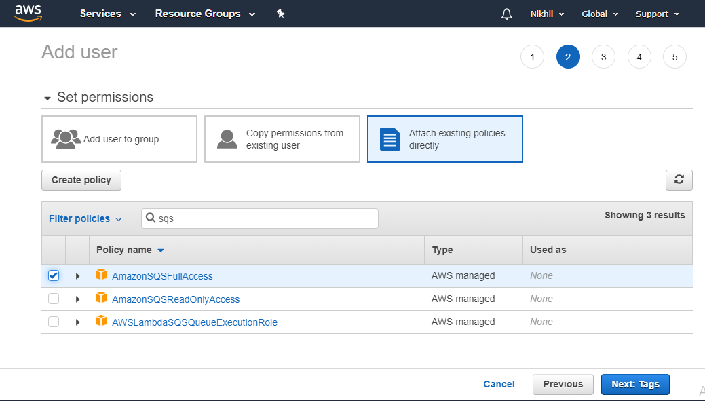Click the Showing 3 results text
Image resolution: width=705 pixels, height=401 pixels.
(x=645, y=215)
